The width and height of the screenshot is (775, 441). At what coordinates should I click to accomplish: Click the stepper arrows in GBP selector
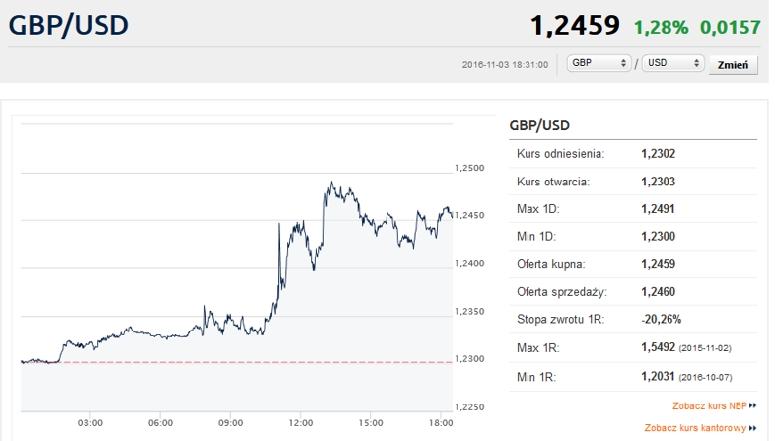623,63
